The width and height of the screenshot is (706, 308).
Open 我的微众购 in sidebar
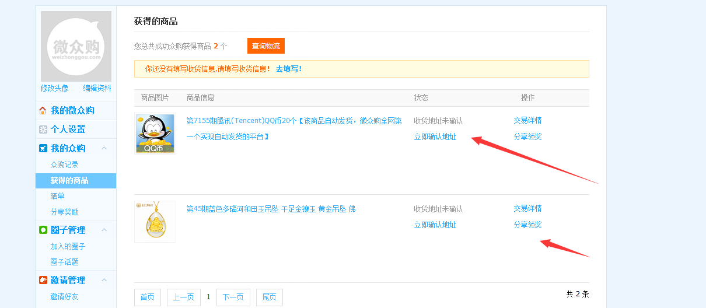click(72, 111)
